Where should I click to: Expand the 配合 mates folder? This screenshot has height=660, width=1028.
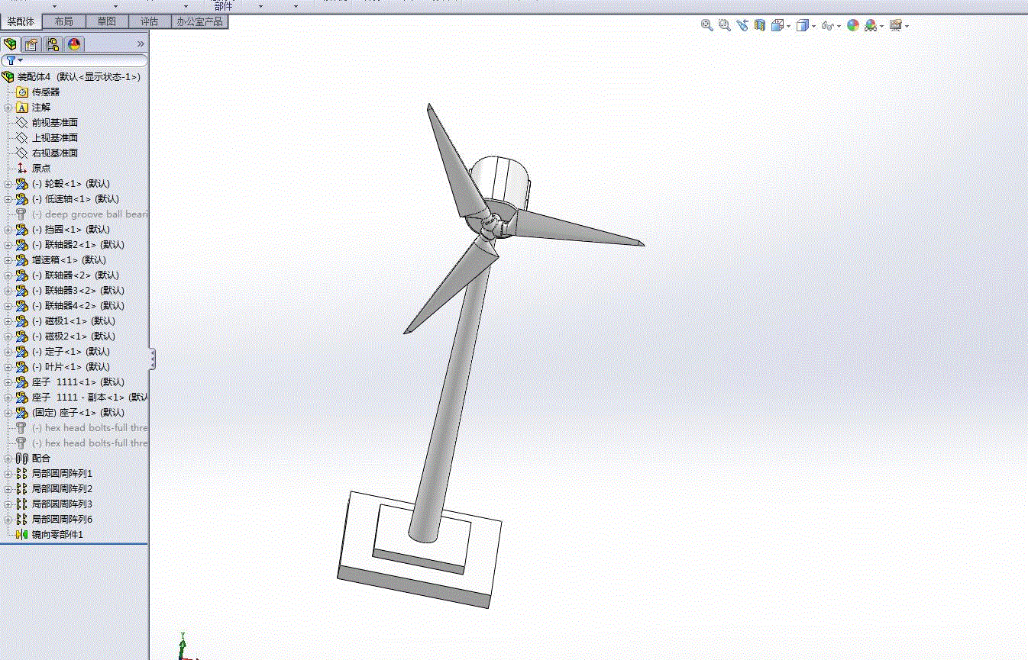[x=8, y=459]
